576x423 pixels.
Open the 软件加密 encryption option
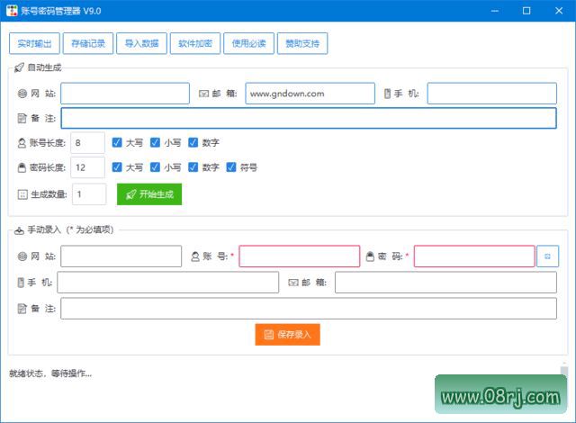[194, 43]
